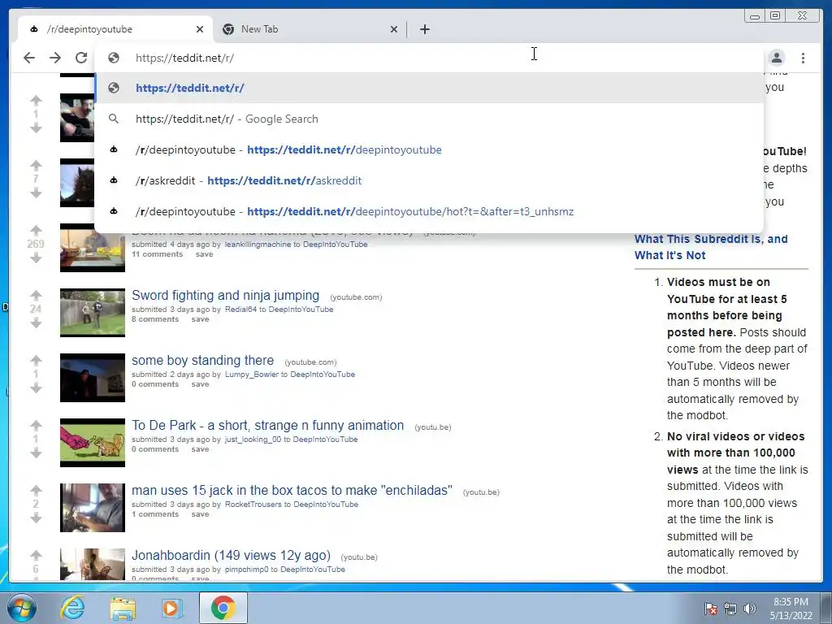Open the To De Park cartoon thumbnail
The width and height of the screenshot is (832, 624).
click(x=93, y=443)
